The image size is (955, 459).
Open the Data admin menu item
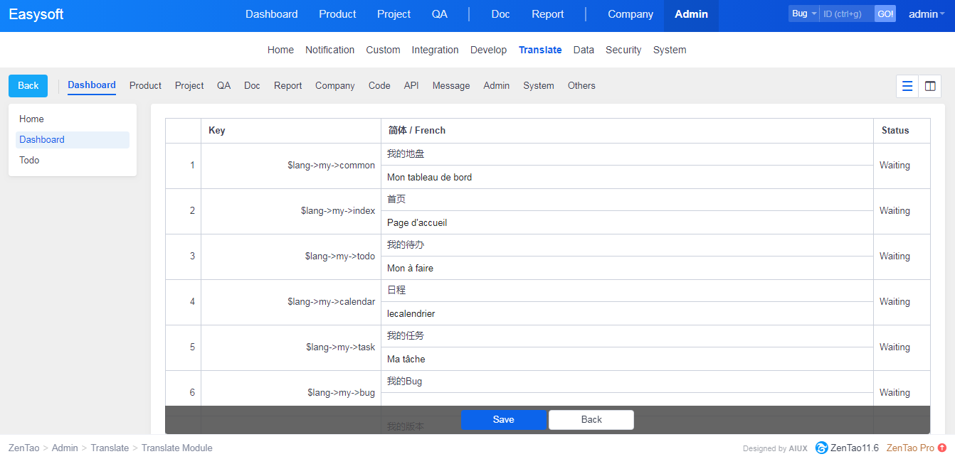click(x=584, y=50)
